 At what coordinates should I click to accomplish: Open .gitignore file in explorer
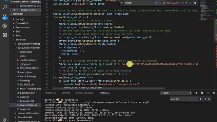tap(25, 64)
